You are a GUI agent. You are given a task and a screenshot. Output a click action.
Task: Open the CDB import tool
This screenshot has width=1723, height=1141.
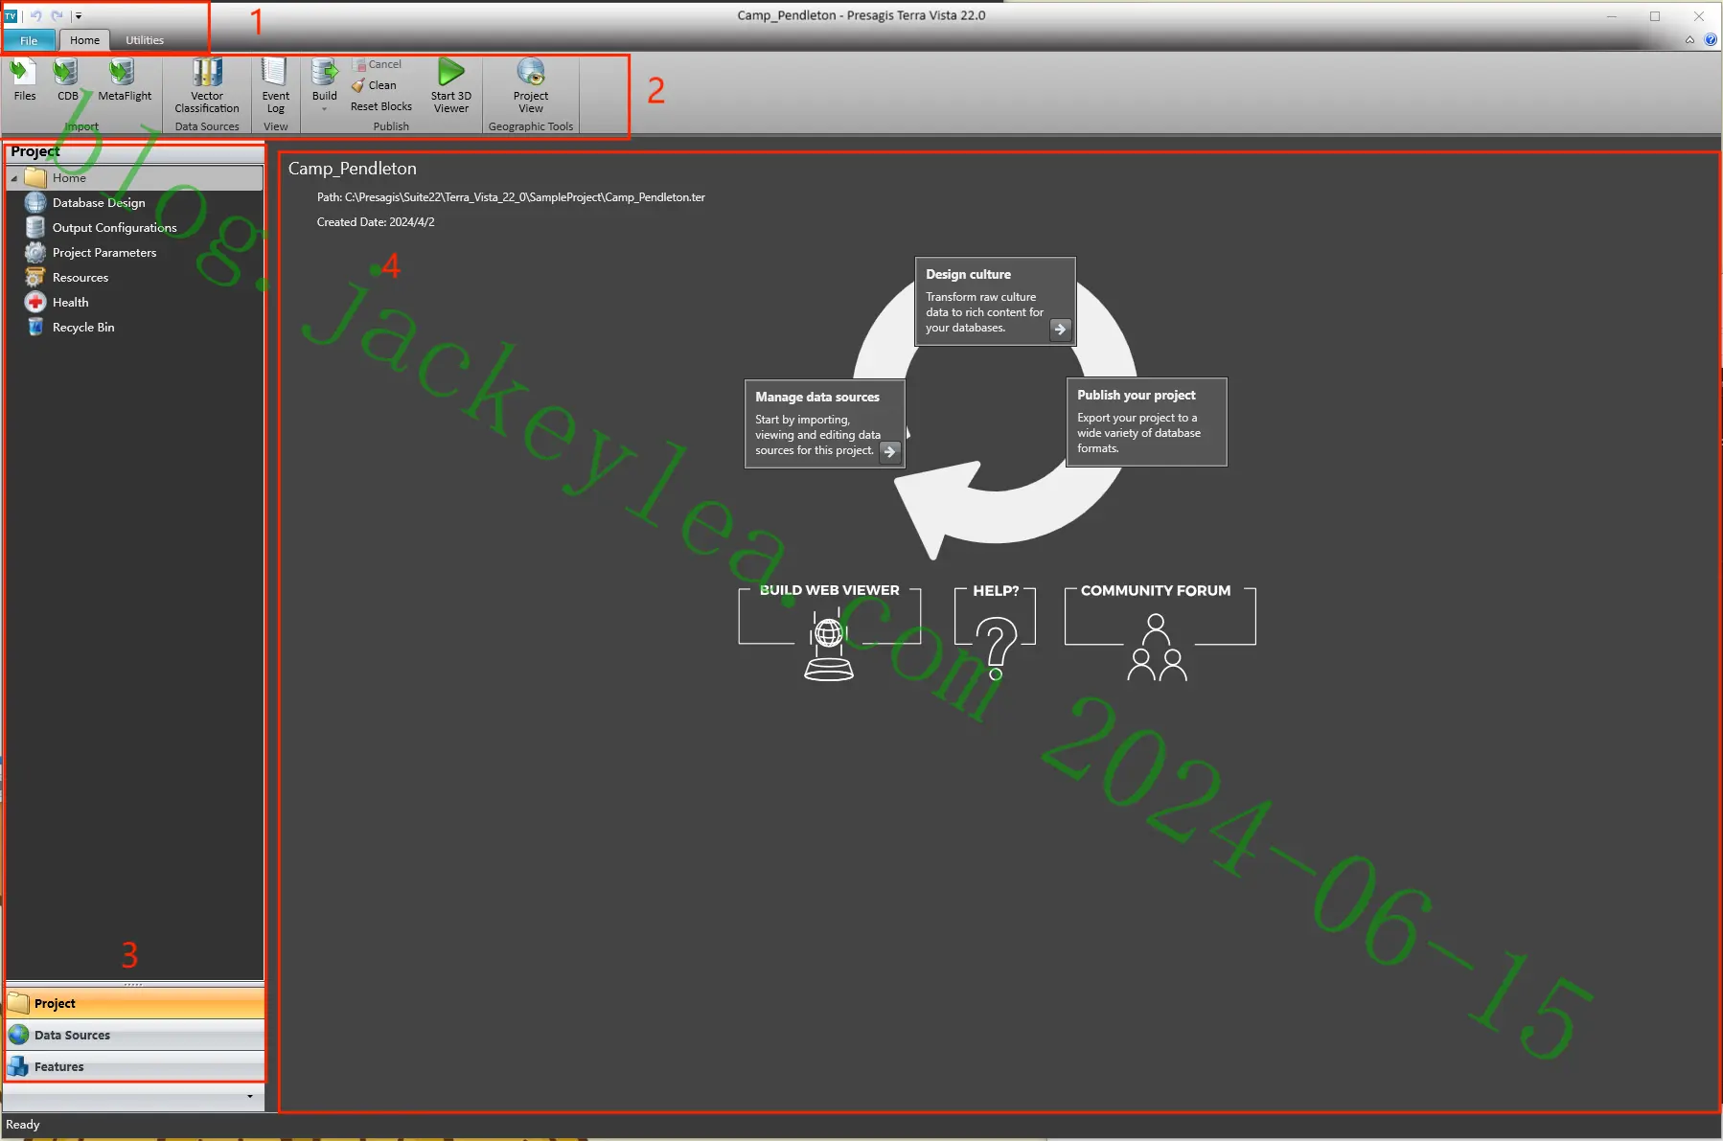(67, 80)
